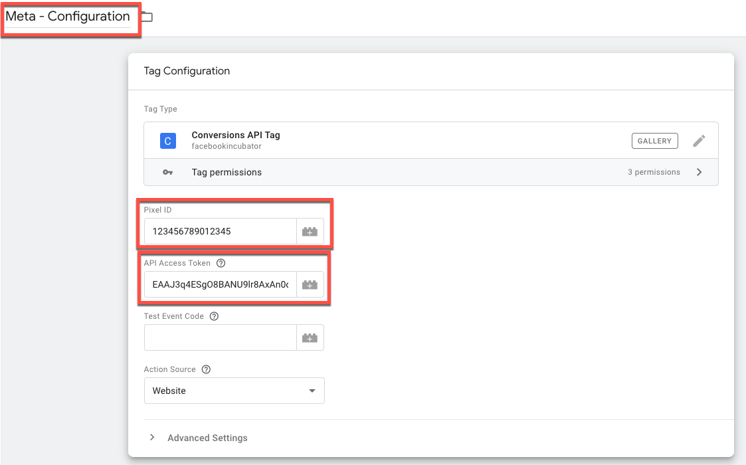Click inside the Test Event Code field
Screen dimensions: 746x465
coord(221,338)
